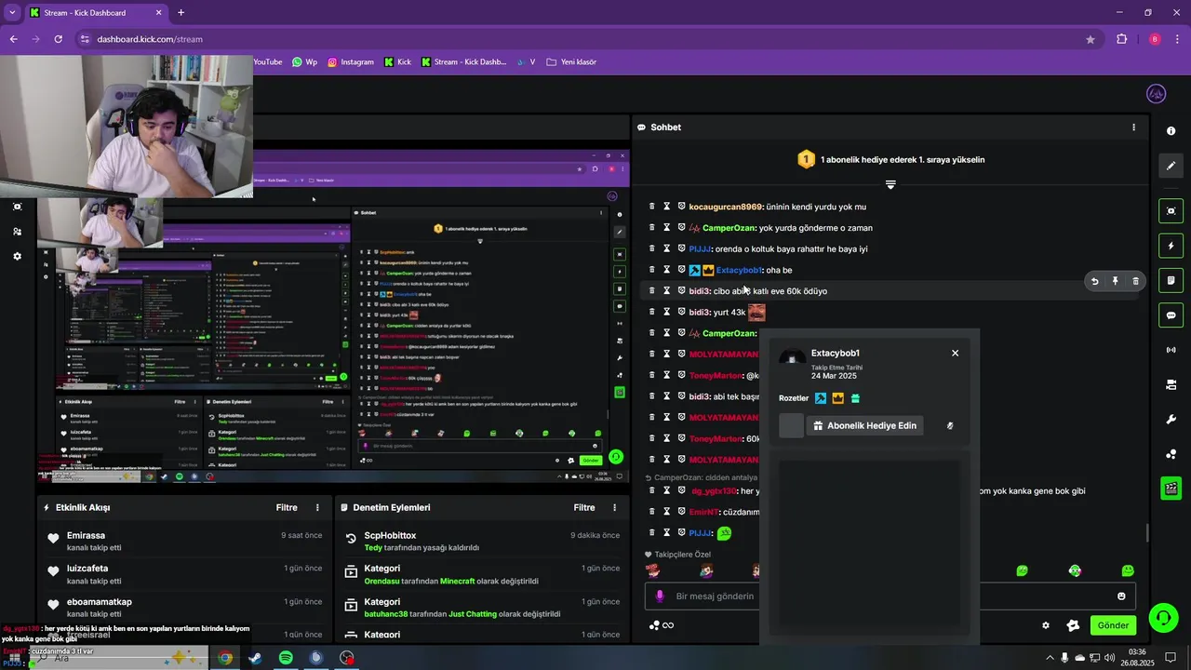Viewport: 1191px width, 670px height.
Task: Open the Etkinlik Akışı three-dot menu
Action: click(317, 508)
